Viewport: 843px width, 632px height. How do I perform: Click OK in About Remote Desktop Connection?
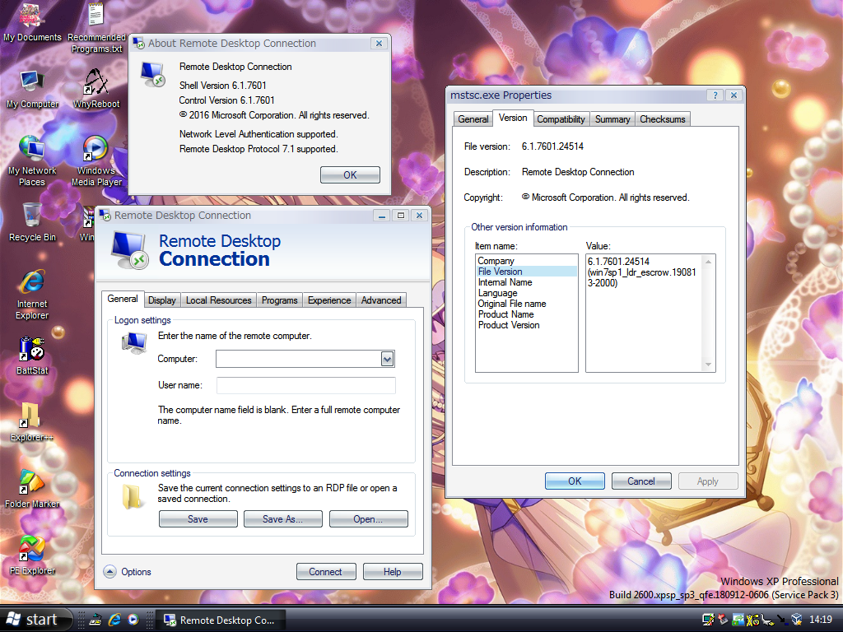[350, 174]
